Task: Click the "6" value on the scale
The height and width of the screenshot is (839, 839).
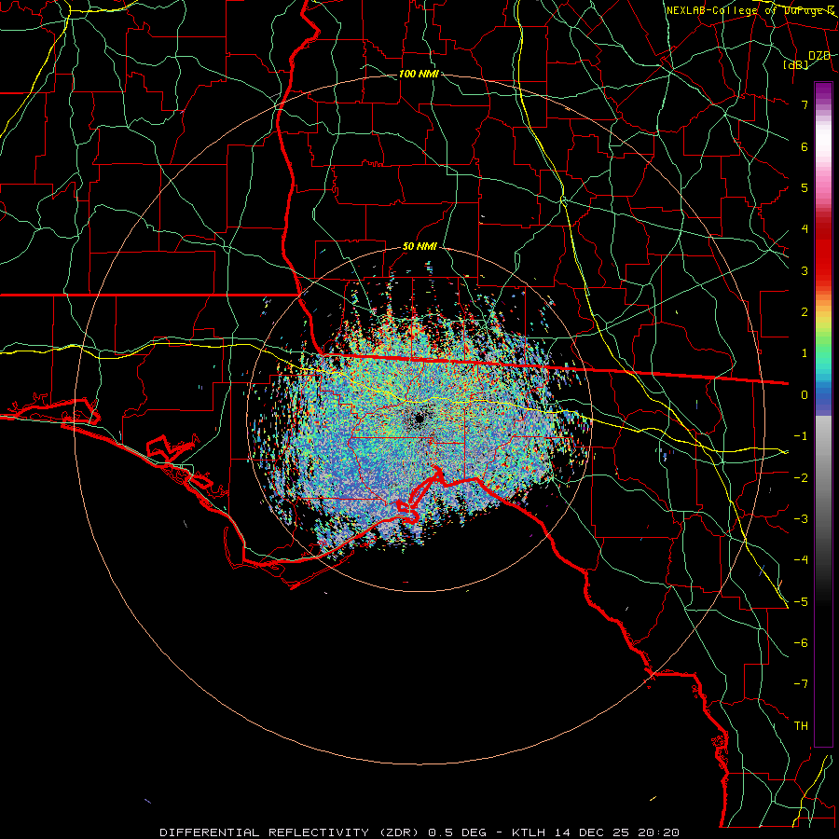Action: (x=805, y=146)
